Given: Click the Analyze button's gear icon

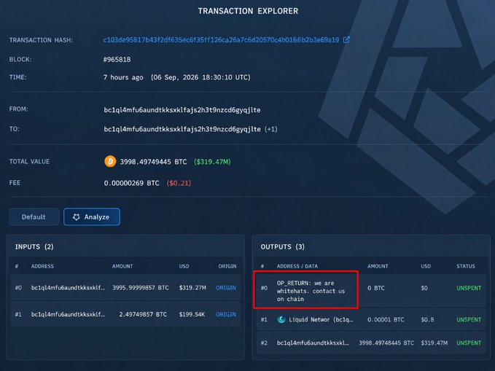Looking at the screenshot, I should coord(76,217).
